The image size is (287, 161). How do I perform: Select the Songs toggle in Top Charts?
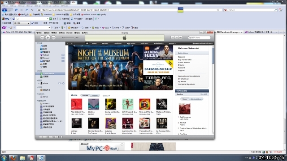(185, 99)
